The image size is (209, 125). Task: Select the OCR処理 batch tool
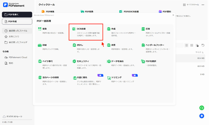coord(86,32)
